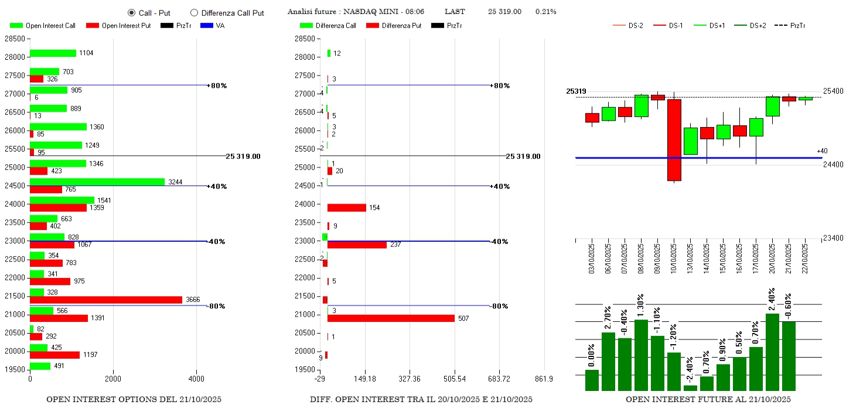Select the Call - Put radio button

click(x=131, y=13)
